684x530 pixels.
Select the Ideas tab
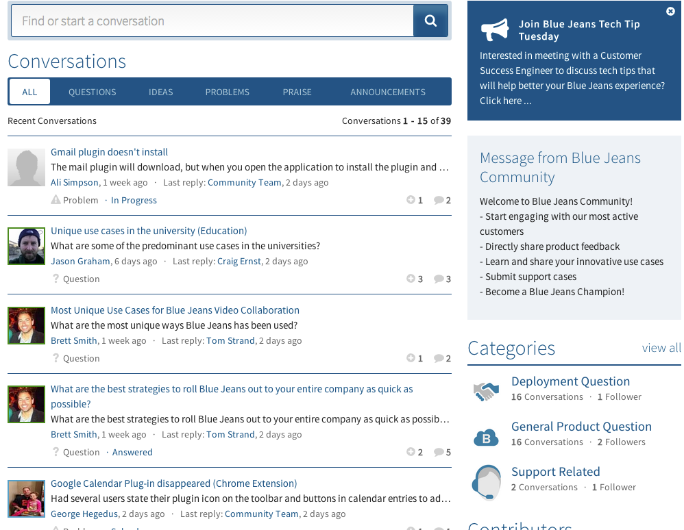point(160,92)
